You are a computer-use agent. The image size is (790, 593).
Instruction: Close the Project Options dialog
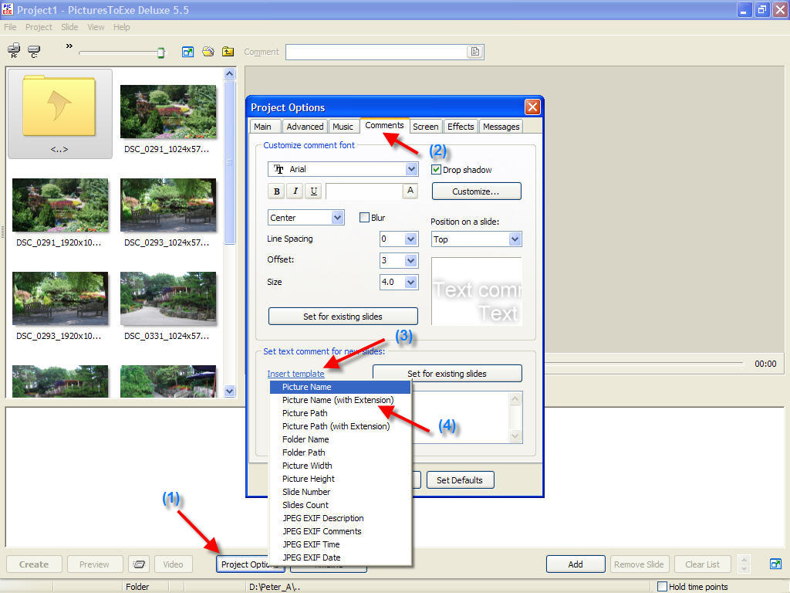pyautogui.click(x=532, y=107)
